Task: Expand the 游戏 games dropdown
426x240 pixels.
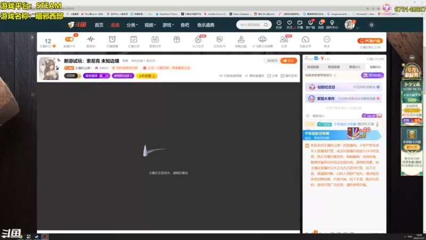Action: click(168, 25)
